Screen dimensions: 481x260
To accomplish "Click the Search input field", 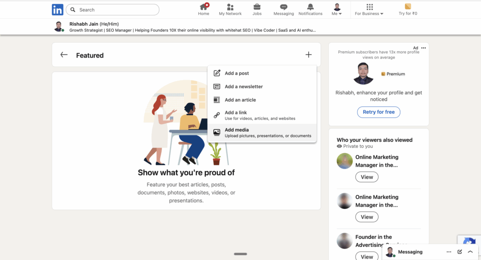I will (113, 10).
